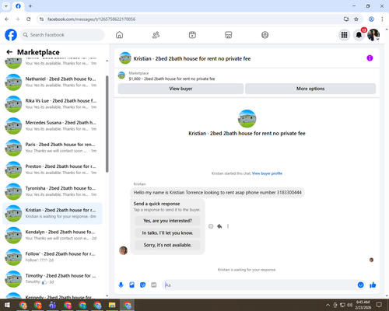Open the Tyronisha conversation
This screenshot has width=389, height=311.
pyautogui.click(x=53, y=191)
